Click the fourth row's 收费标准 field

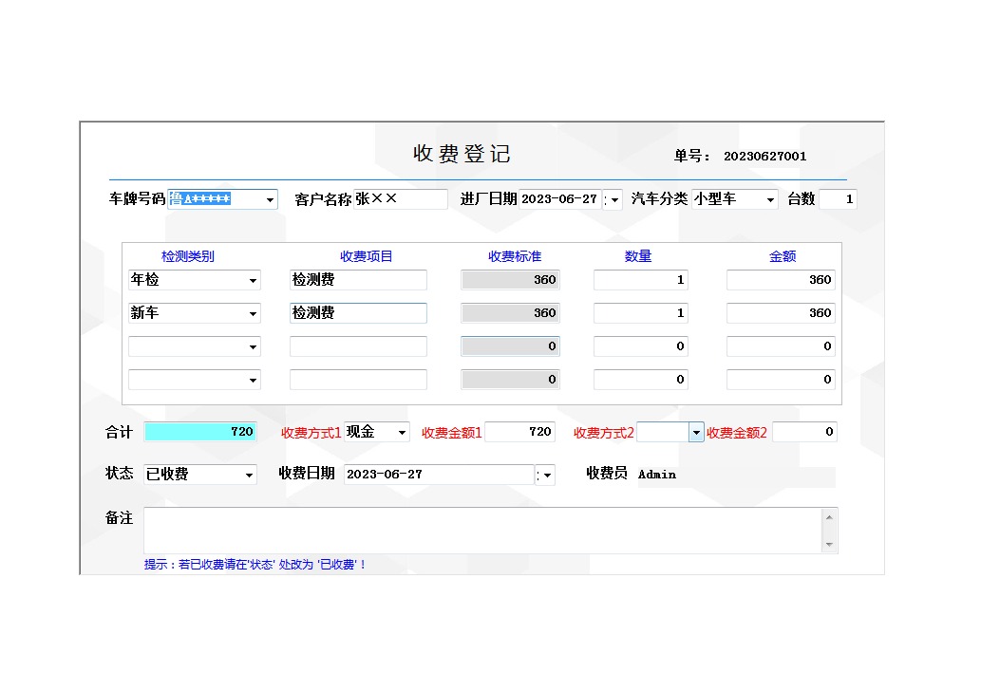(x=511, y=379)
